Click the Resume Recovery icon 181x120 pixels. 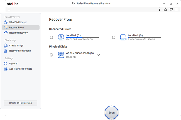click(x=6, y=33)
